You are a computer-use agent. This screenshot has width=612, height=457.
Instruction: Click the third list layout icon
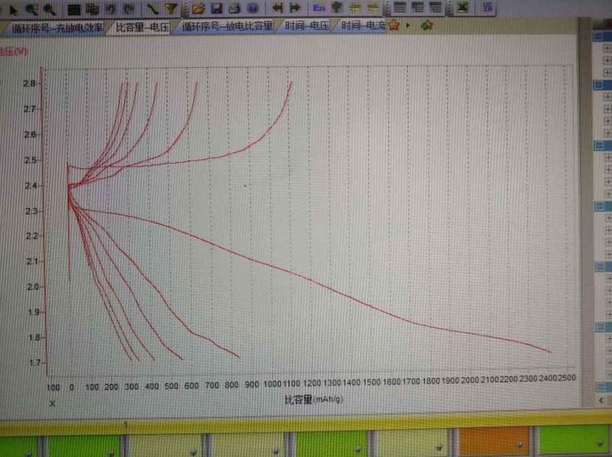436,7
